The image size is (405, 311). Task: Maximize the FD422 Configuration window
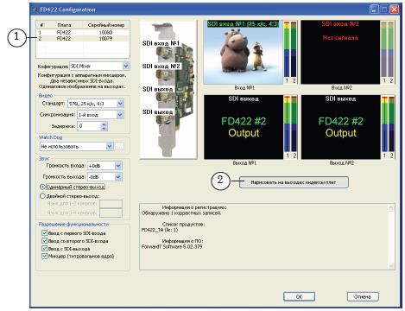[384, 10]
